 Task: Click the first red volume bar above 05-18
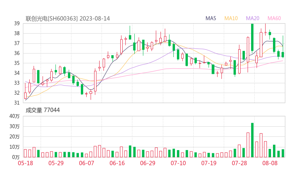point(25,153)
